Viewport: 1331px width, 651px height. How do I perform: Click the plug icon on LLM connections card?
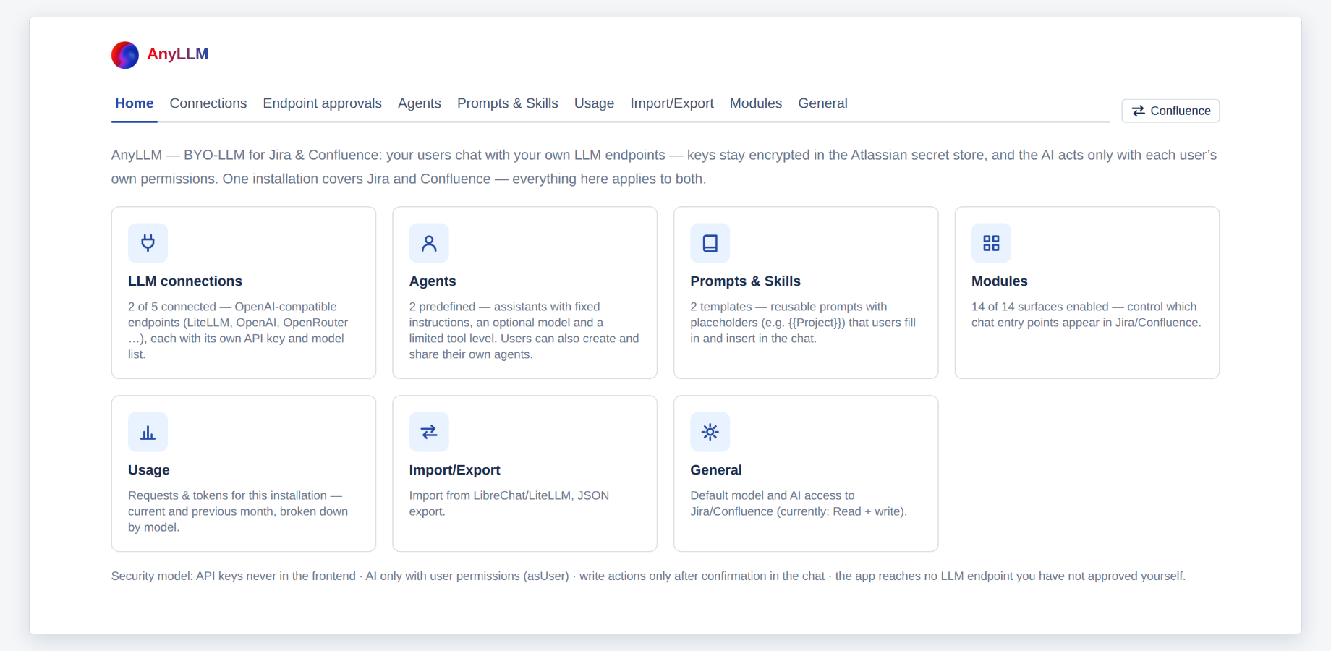(x=148, y=243)
